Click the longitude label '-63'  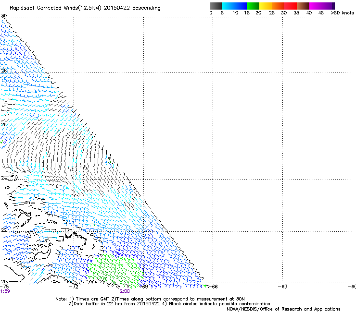pyautogui.click(x=283, y=287)
